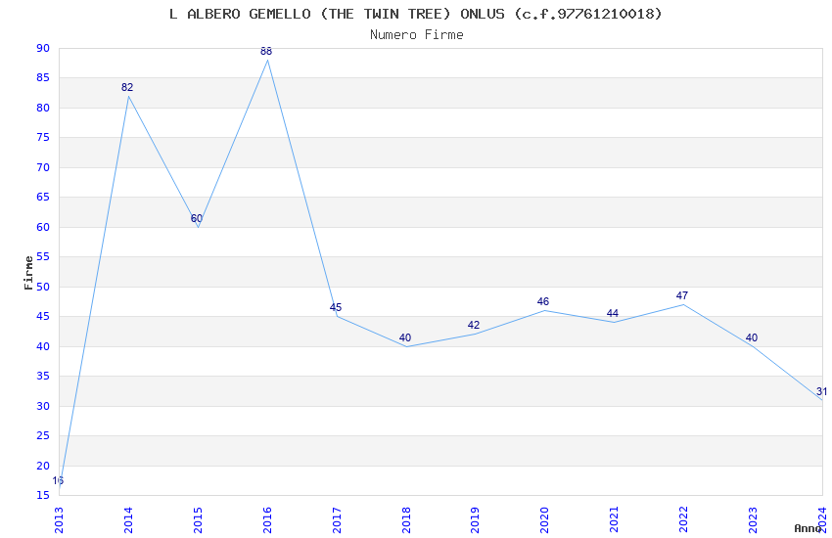This screenshot has width=832, height=538.
Task: Select the data label 47 for 2022
Action: pyautogui.click(x=682, y=295)
